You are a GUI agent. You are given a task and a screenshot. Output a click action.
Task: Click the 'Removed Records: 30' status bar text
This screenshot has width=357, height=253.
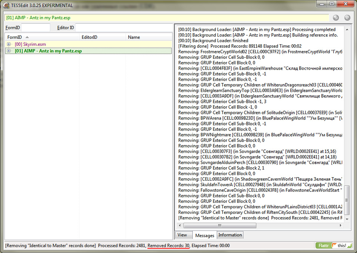pos(168,246)
